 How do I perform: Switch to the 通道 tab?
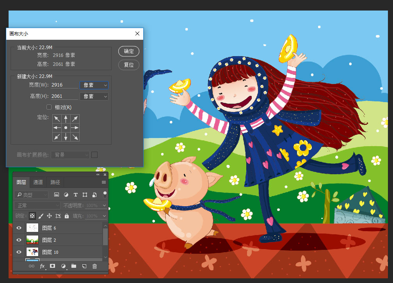(x=38, y=182)
